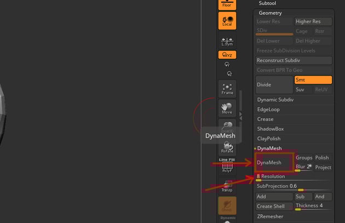Image resolution: width=345 pixels, height=223 pixels.
Task: Select the Add boolean mode
Action: click(274, 197)
